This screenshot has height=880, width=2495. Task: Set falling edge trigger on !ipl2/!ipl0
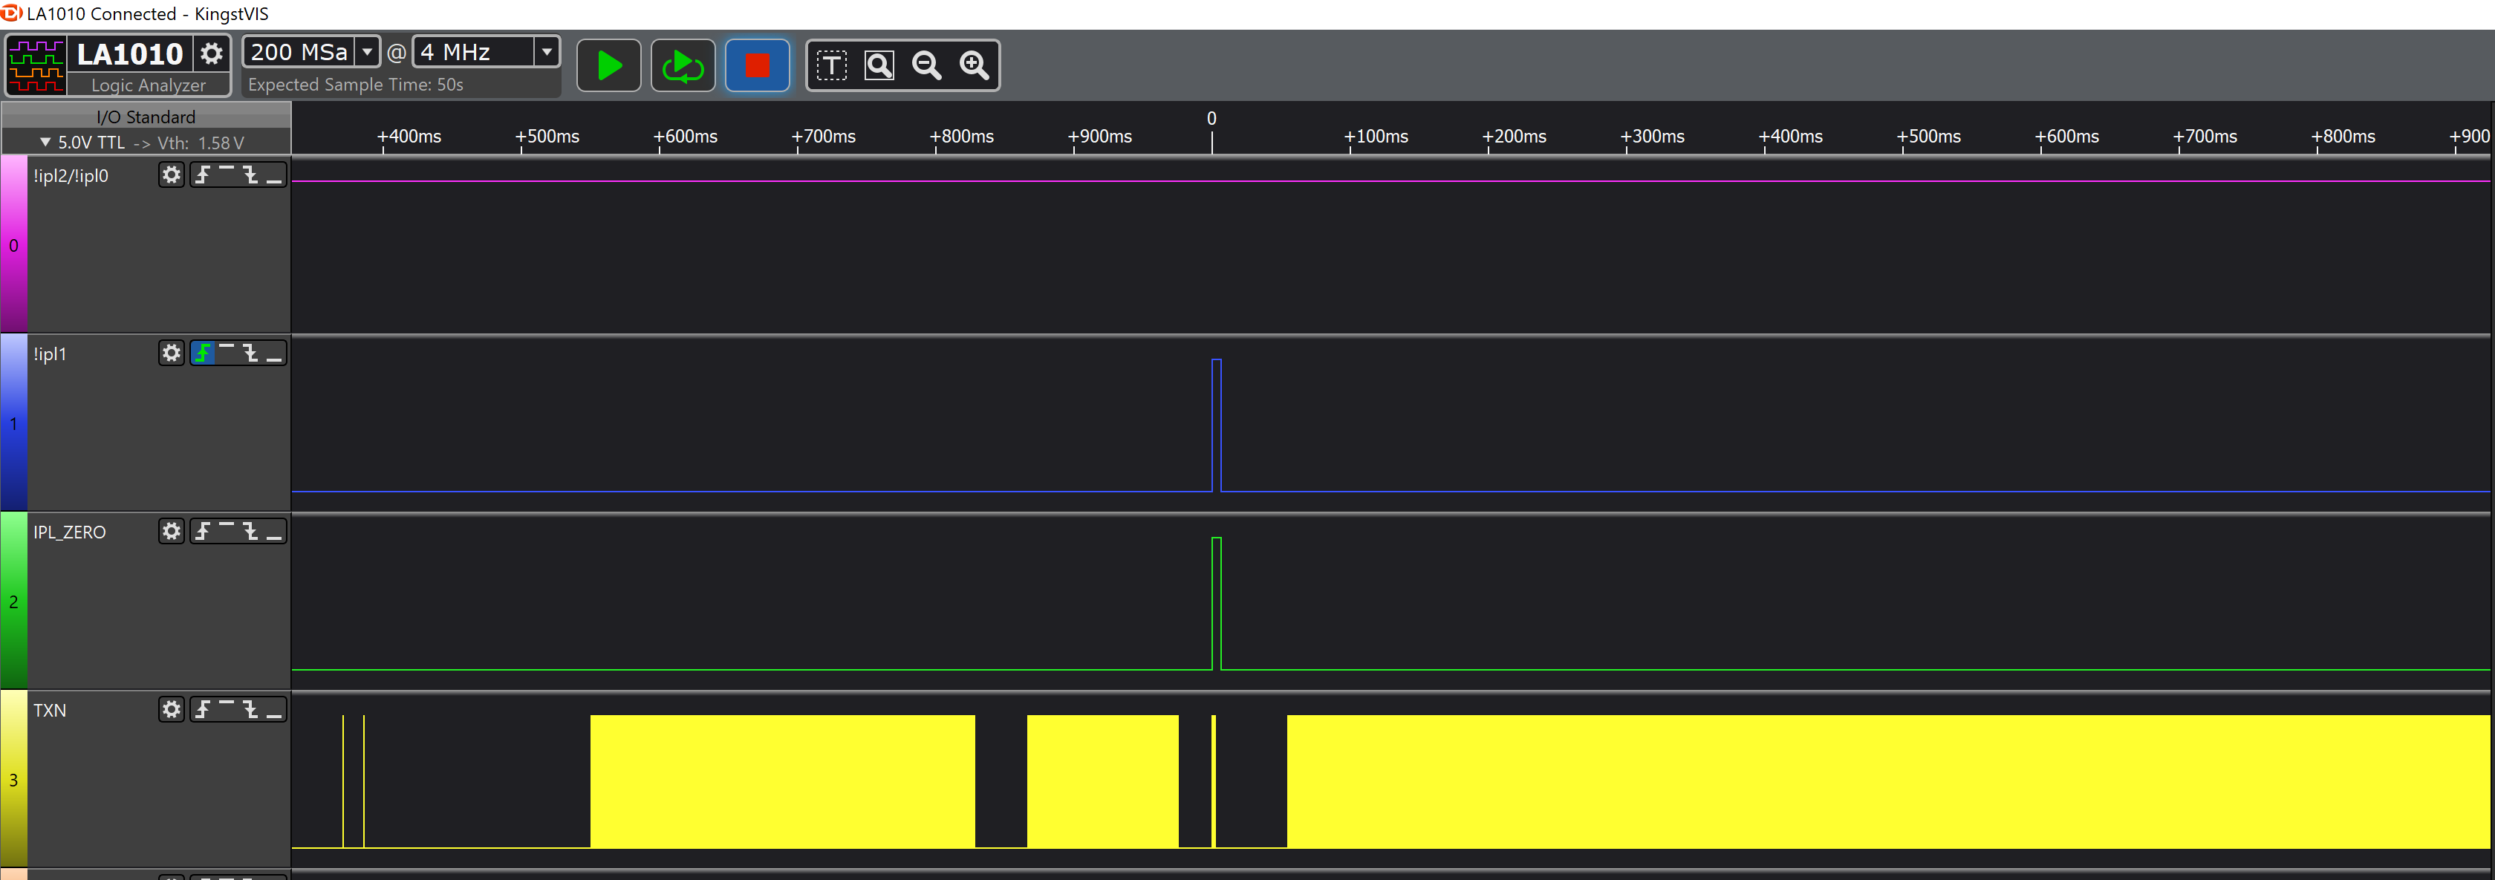point(250,175)
